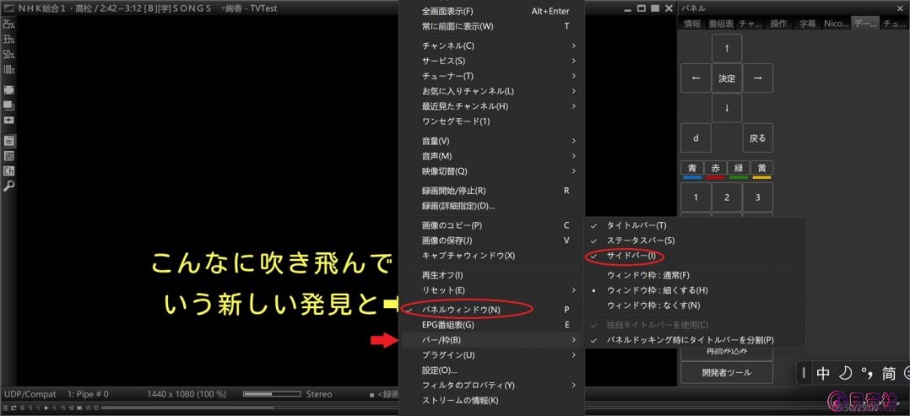The width and height of the screenshot is (910, 416).
Task: Click the blue 青 color button
Action: (692, 170)
